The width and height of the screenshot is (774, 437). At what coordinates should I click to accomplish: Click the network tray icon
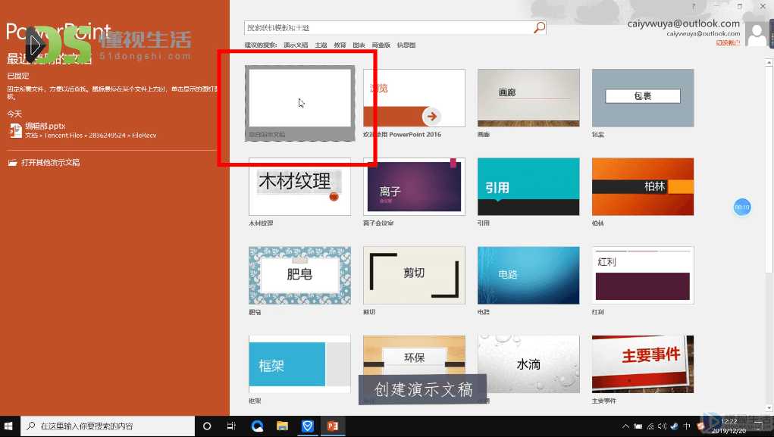point(650,426)
